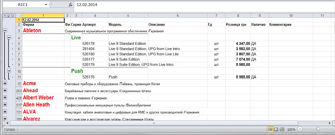
Task: Select the ALVA brand cell
Action: click(x=43, y=112)
